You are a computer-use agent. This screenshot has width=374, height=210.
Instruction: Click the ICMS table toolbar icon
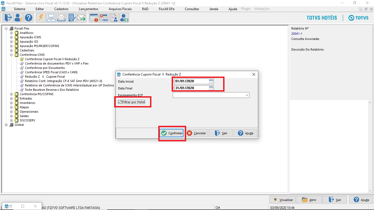104,17
